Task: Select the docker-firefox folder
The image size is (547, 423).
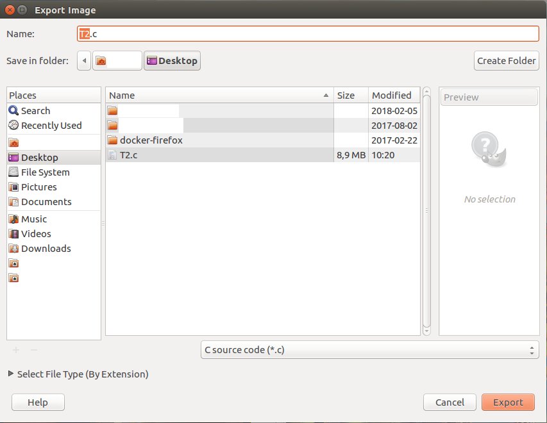Action: tap(151, 140)
